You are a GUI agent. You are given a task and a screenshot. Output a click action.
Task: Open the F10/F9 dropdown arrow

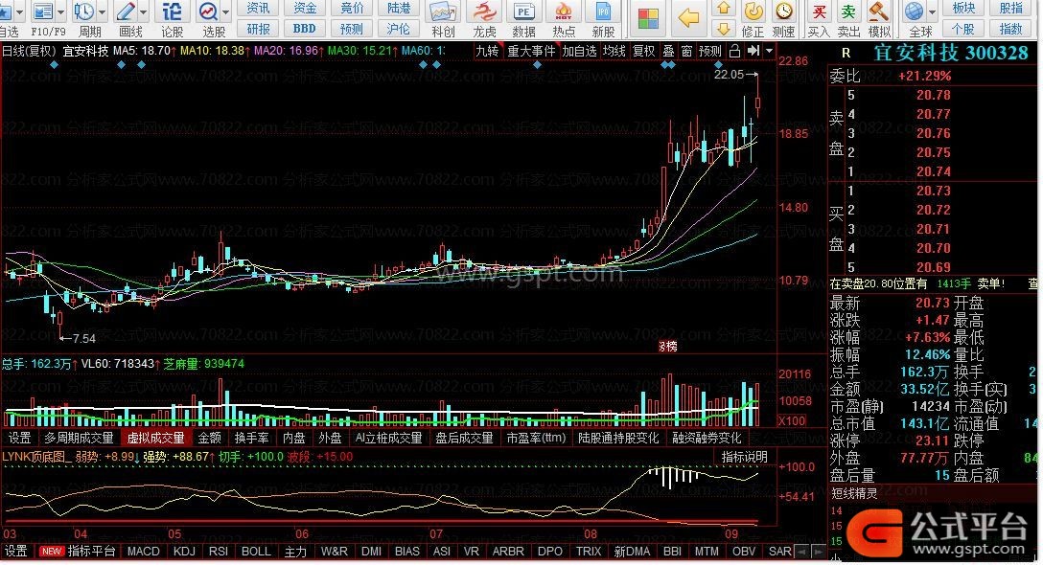[x=61, y=12]
